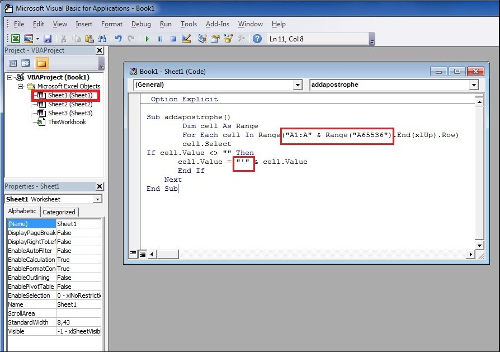The height and width of the screenshot is (352, 500).
Task: Switch to the Categorized tab
Action: click(x=59, y=212)
